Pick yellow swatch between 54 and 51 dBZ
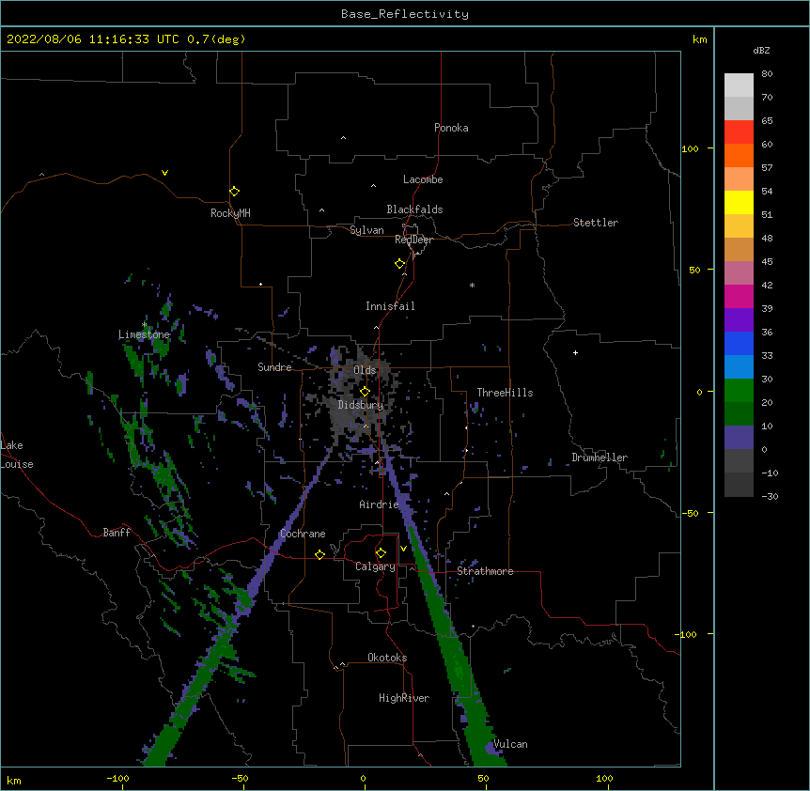The width and height of the screenshot is (810, 791). tap(739, 202)
